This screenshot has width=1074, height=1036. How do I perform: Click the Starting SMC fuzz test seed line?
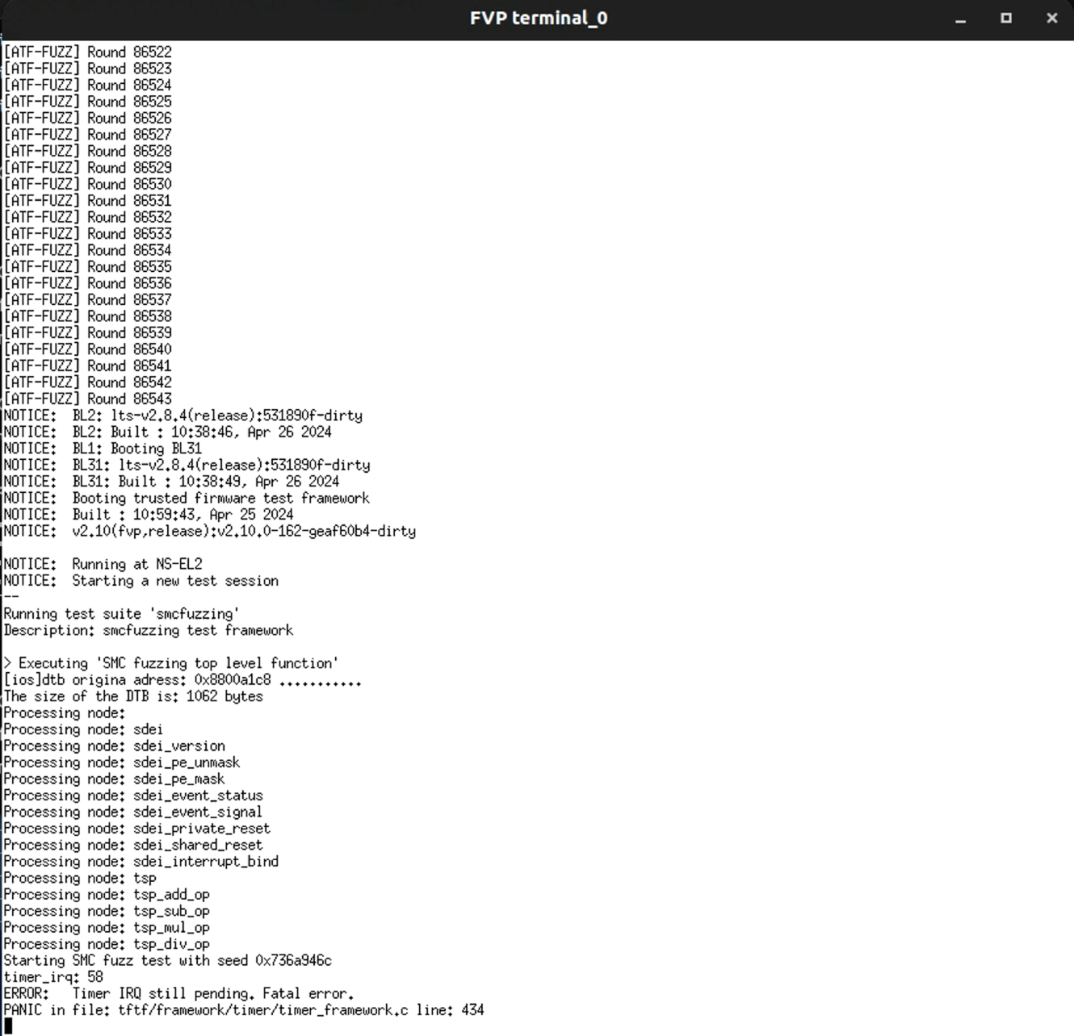[x=168, y=960]
